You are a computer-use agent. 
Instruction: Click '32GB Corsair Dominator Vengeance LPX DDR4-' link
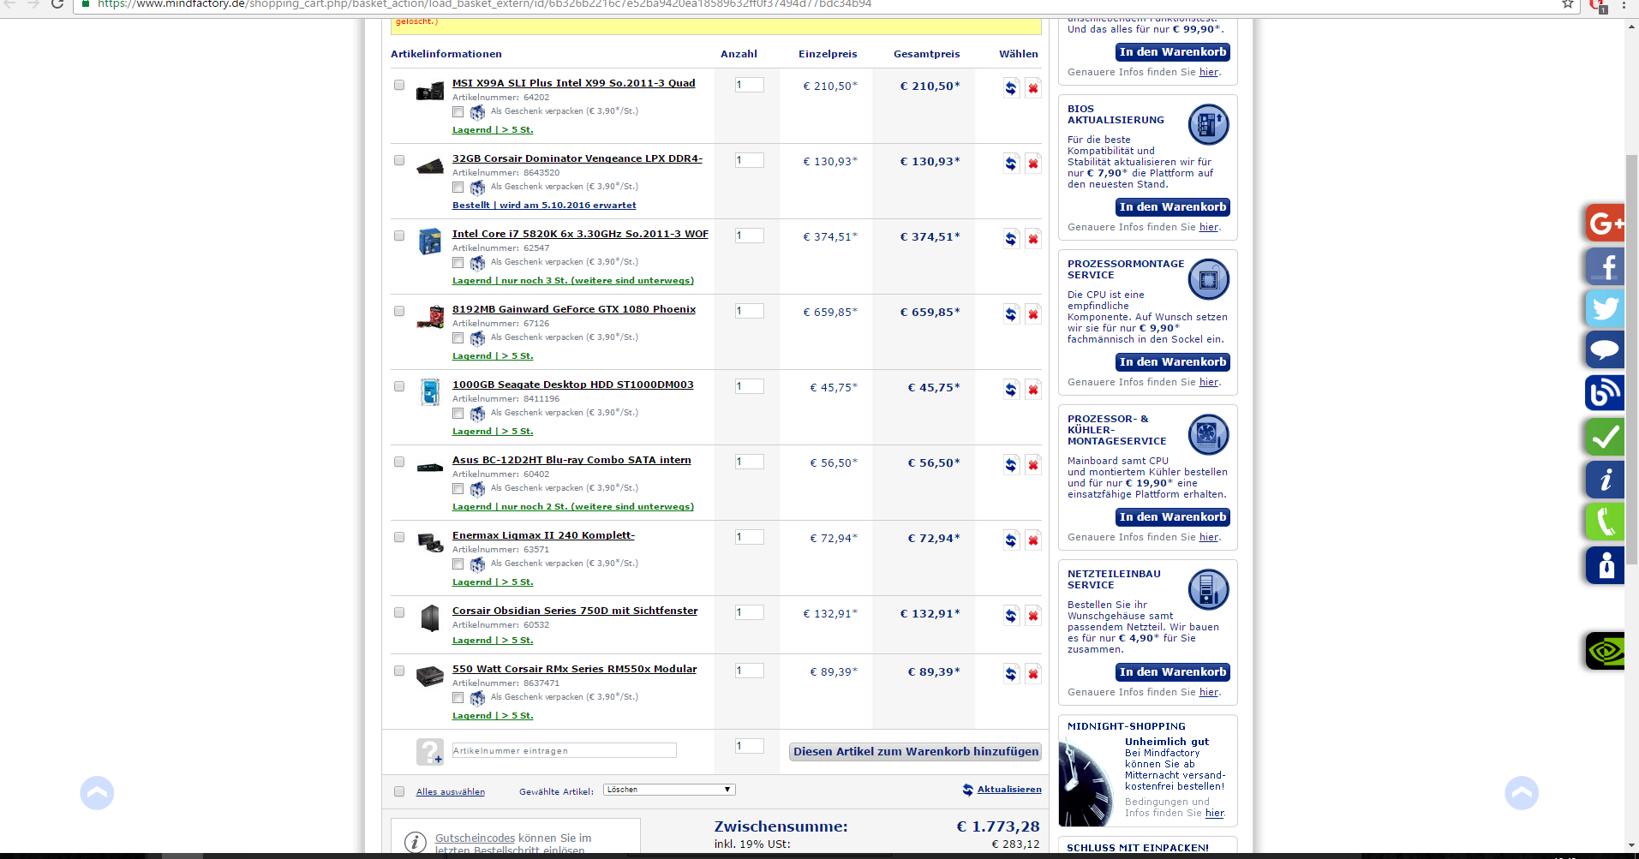pyautogui.click(x=577, y=158)
